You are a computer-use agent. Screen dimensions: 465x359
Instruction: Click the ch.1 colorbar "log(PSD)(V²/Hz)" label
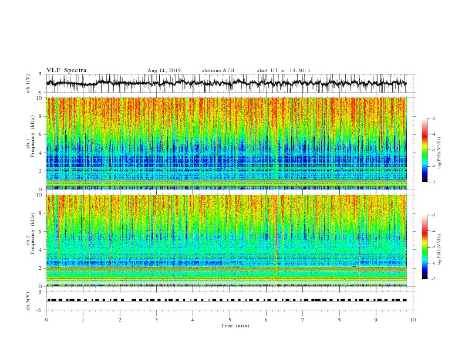440,153
